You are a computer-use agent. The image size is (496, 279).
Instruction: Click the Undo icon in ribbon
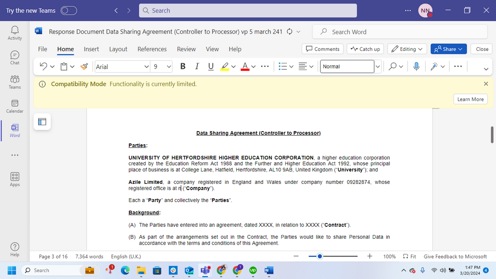43,67
